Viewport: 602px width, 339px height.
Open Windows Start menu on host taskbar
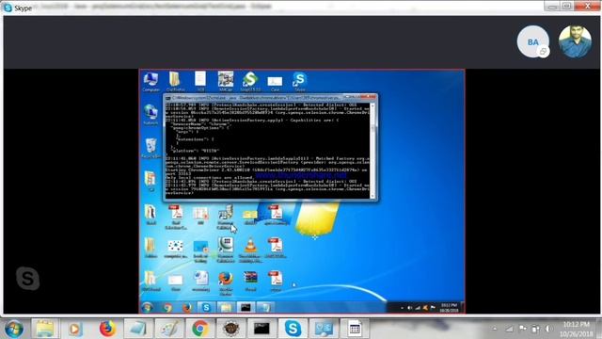point(14,329)
